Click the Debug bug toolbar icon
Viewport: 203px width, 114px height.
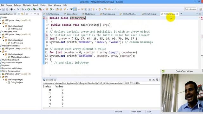[x=23, y=9]
